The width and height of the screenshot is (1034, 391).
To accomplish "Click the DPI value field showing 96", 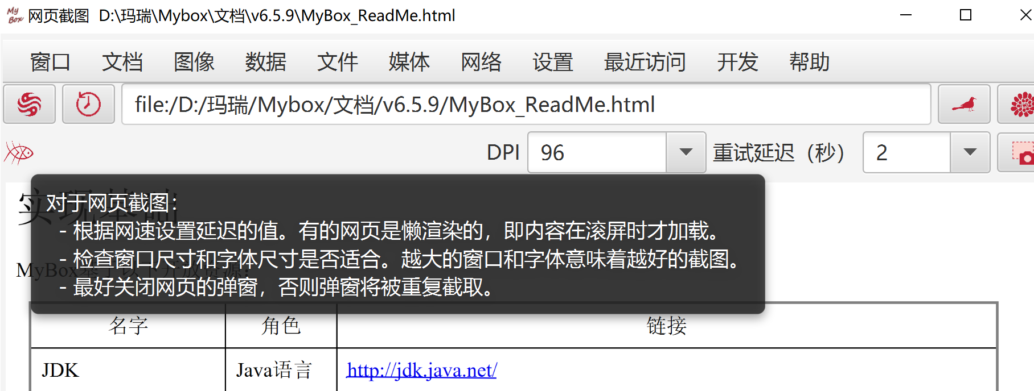I will (597, 152).
